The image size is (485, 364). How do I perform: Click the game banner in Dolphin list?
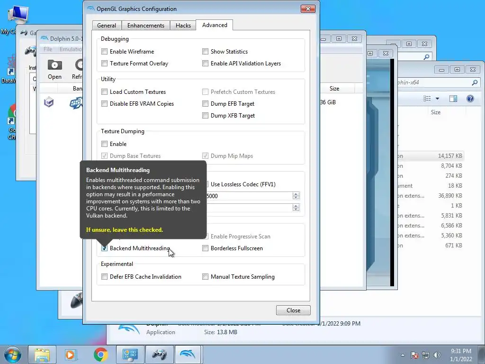coord(76,102)
